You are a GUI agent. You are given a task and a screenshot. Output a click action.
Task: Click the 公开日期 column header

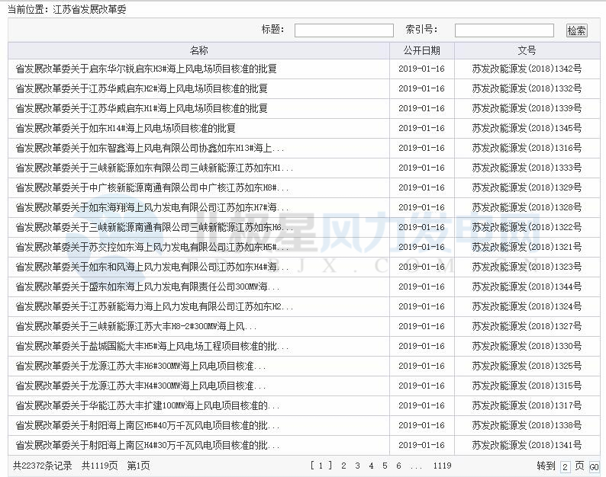421,50
